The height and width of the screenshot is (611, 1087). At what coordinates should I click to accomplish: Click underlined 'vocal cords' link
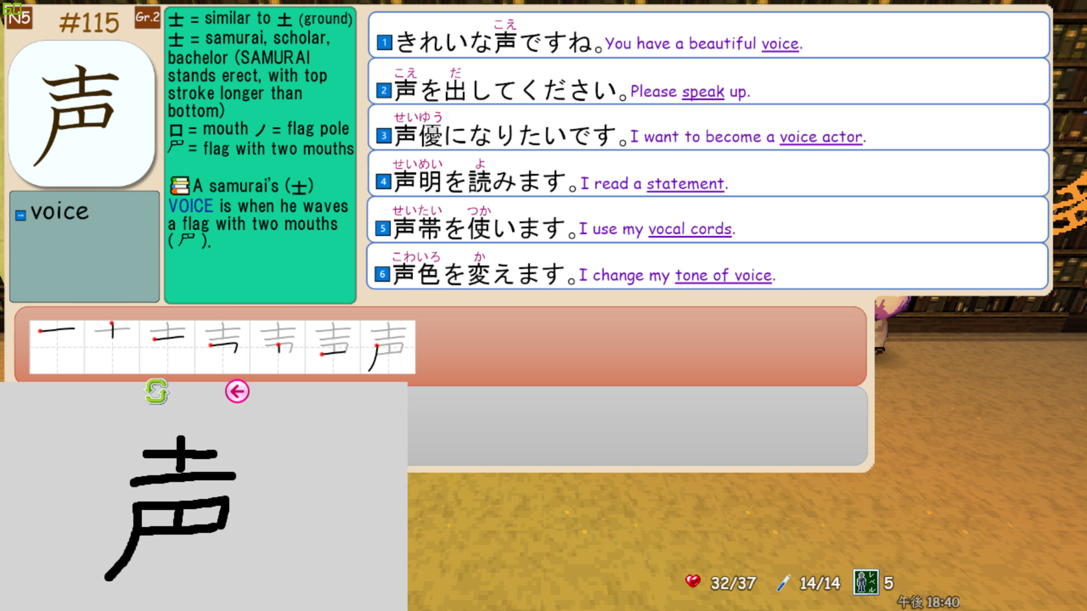point(690,229)
